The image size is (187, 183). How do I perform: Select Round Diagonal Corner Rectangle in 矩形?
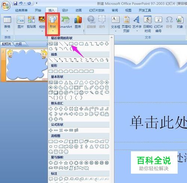click(92, 71)
